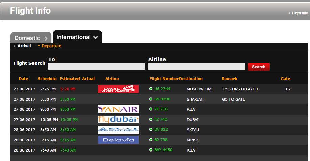Click green status dot for flight U6 2744
Screen dimensions: 310x161
point(151,89)
